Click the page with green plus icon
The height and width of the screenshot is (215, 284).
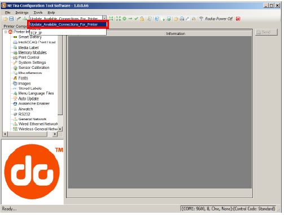[163, 19]
